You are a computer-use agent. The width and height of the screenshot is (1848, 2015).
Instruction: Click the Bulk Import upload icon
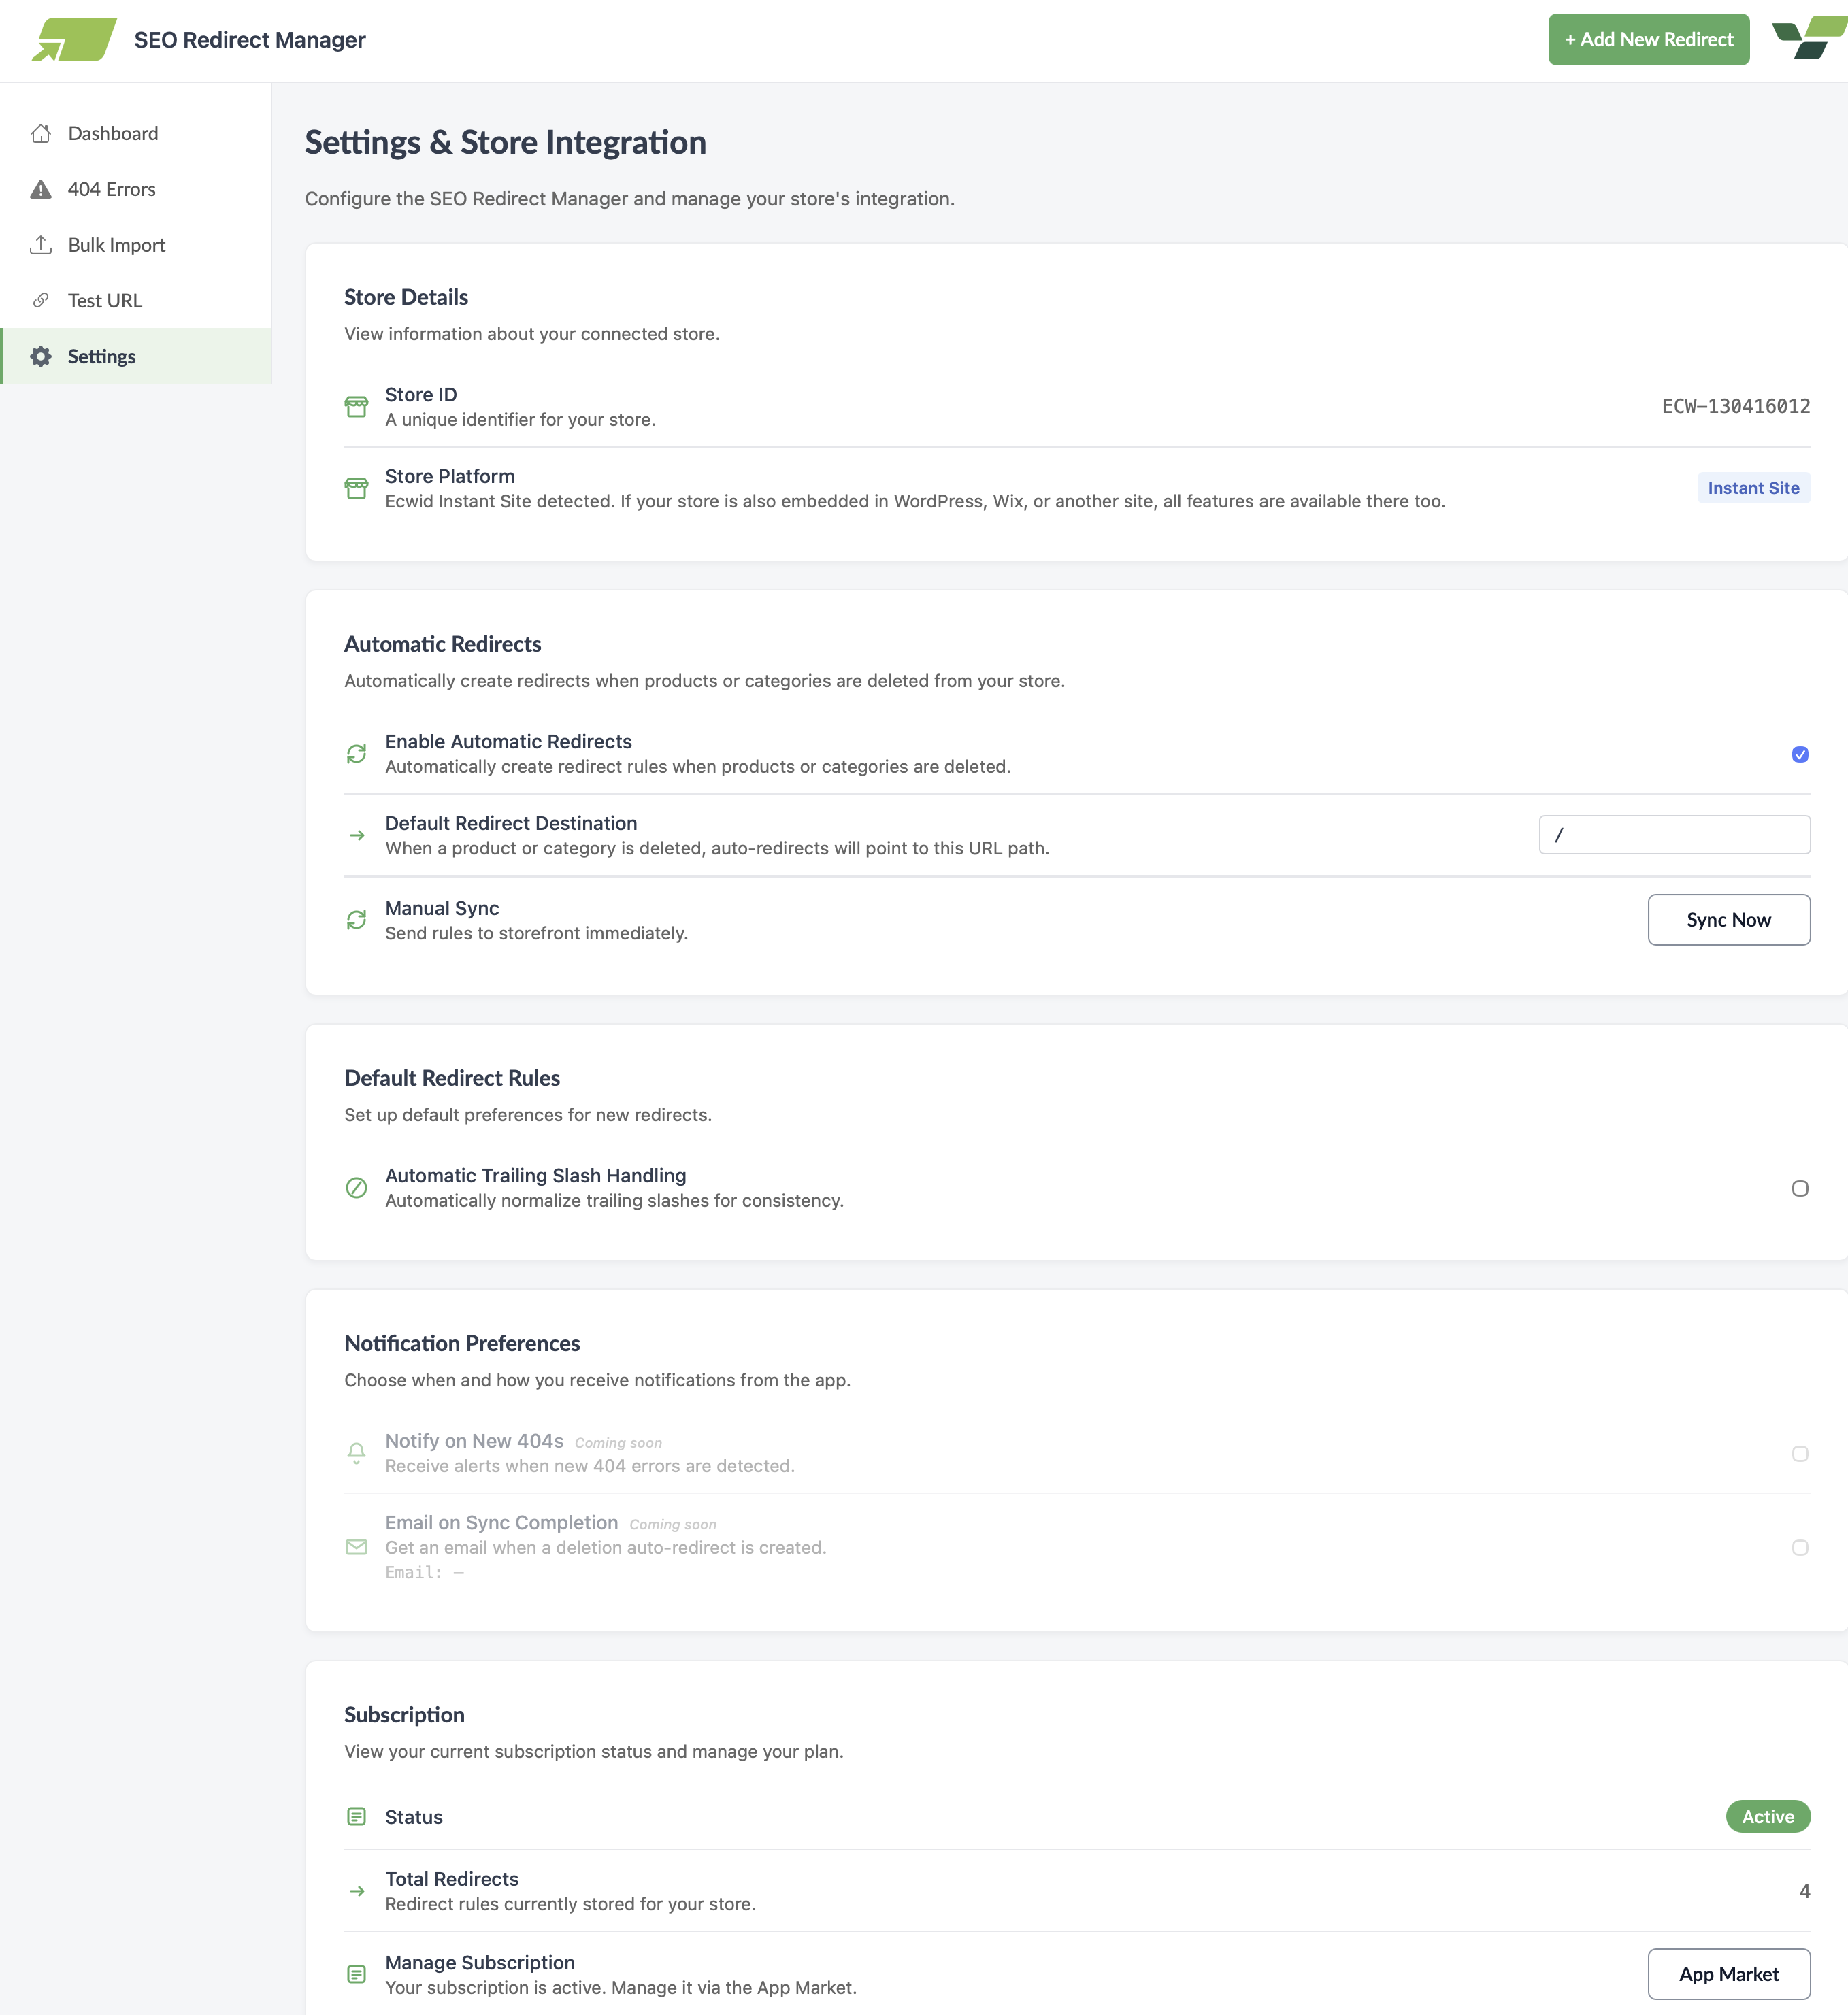click(41, 245)
